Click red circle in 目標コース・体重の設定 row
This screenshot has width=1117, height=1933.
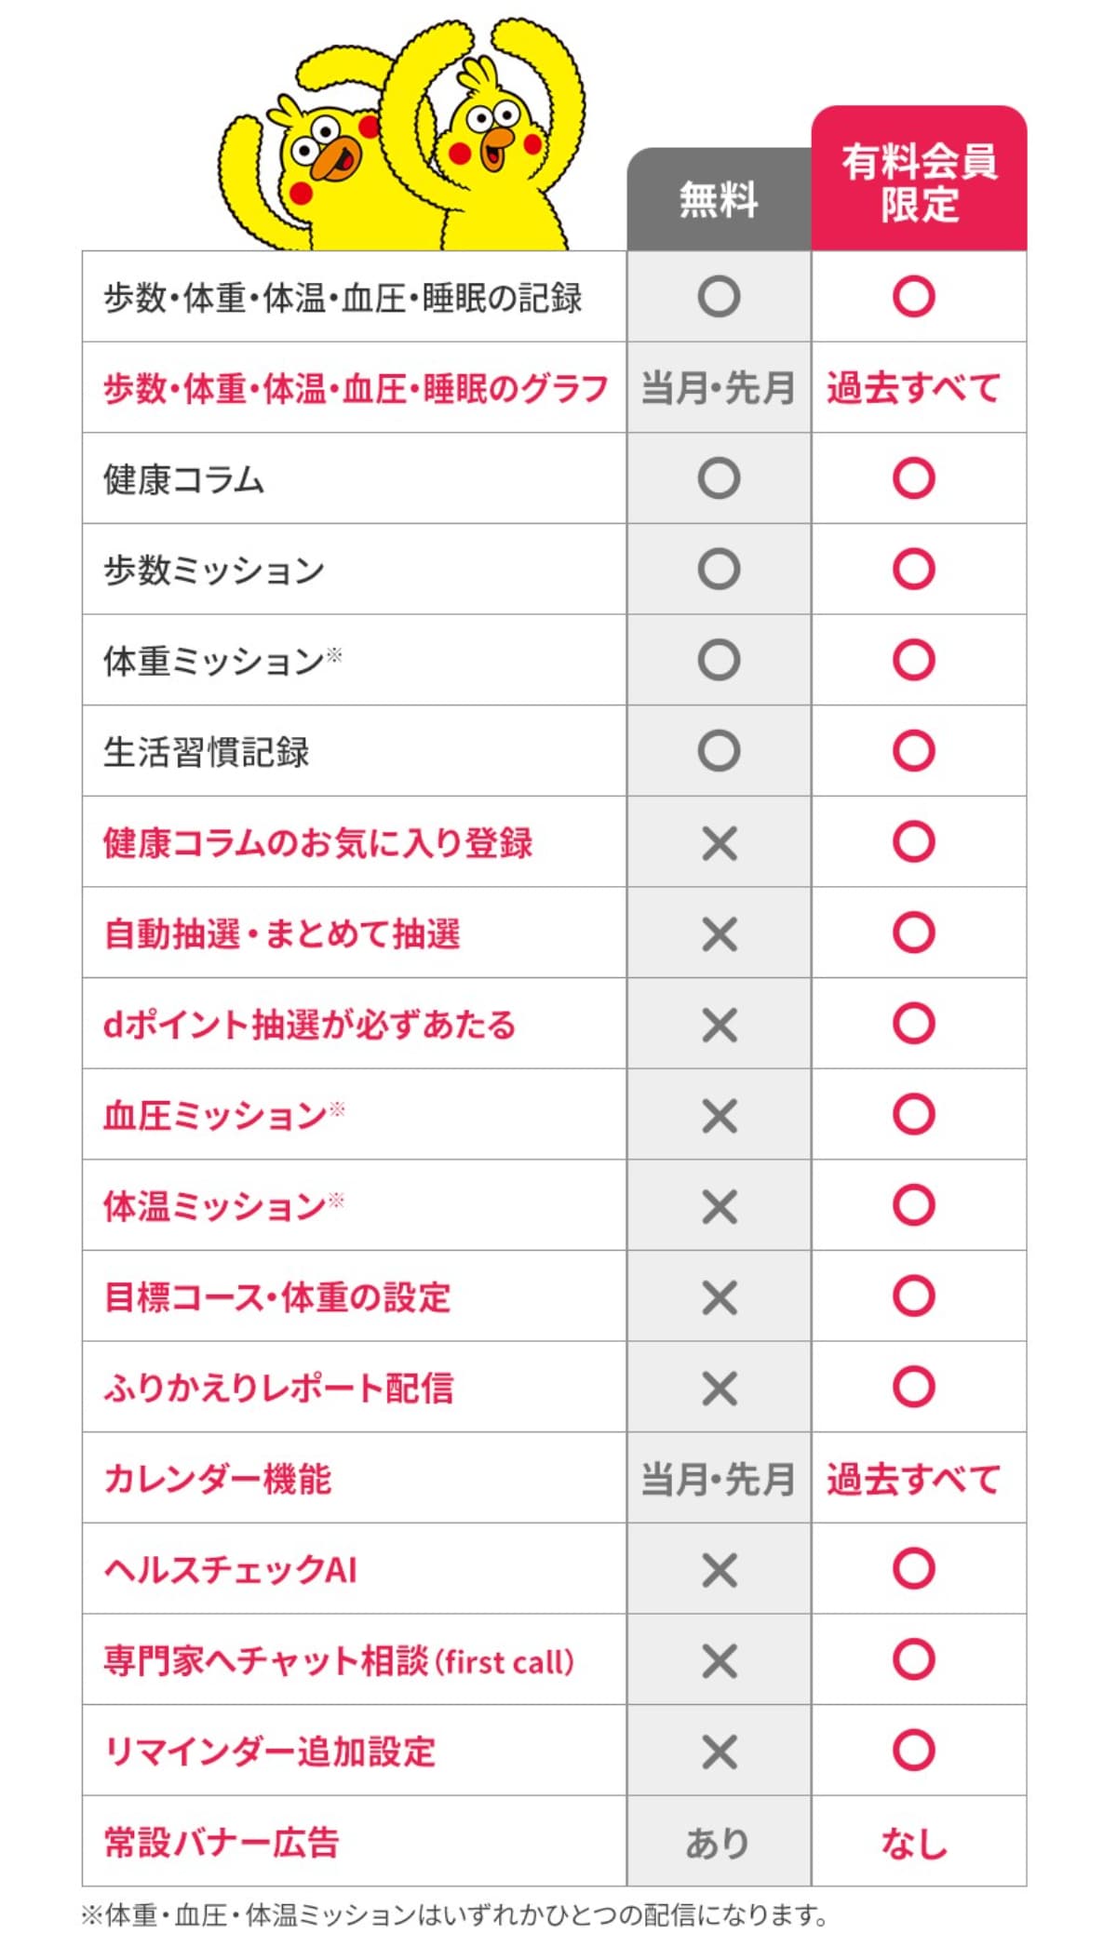(x=913, y=1295)
